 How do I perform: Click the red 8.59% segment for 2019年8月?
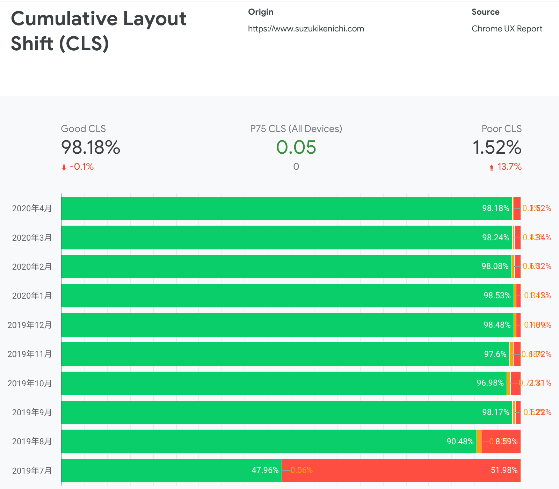click(501, 441)
